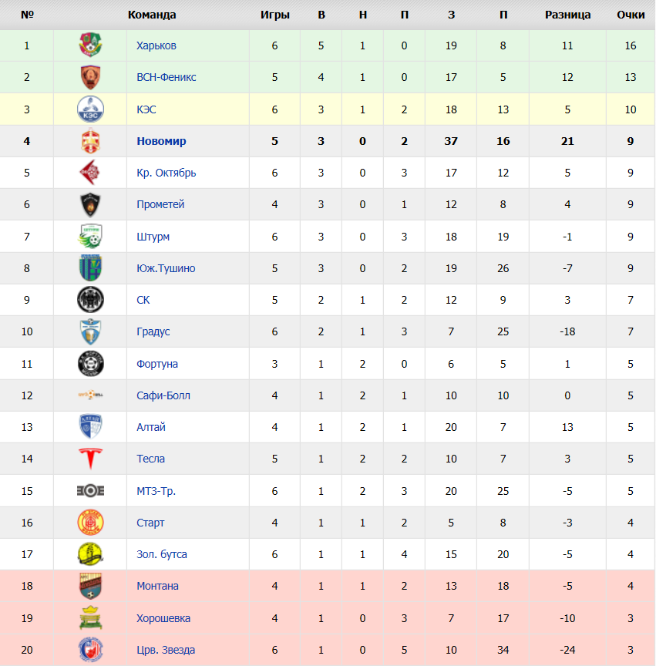Open the Црв. Звезда team link
Screen dimensions: 656x666
click(x=167, y=650)
